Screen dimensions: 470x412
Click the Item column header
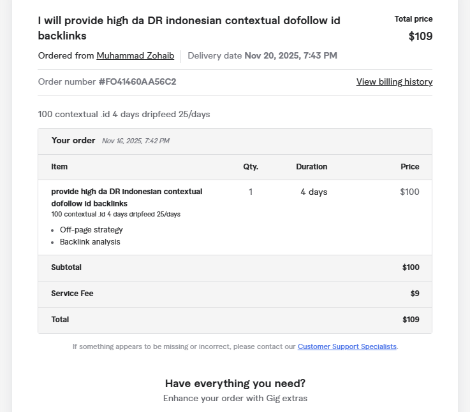59,167
